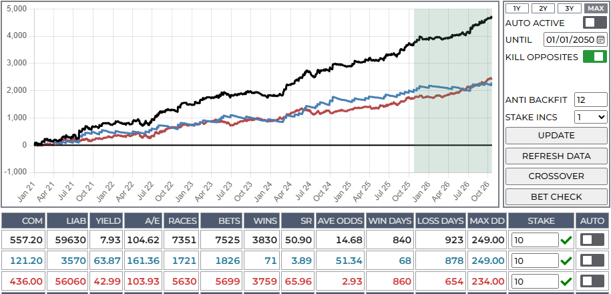Image resolution: width=611 pixels, height=294 pixels.
Task: Click green checkmark in the 557.20 row
Action: pos(566,240)
